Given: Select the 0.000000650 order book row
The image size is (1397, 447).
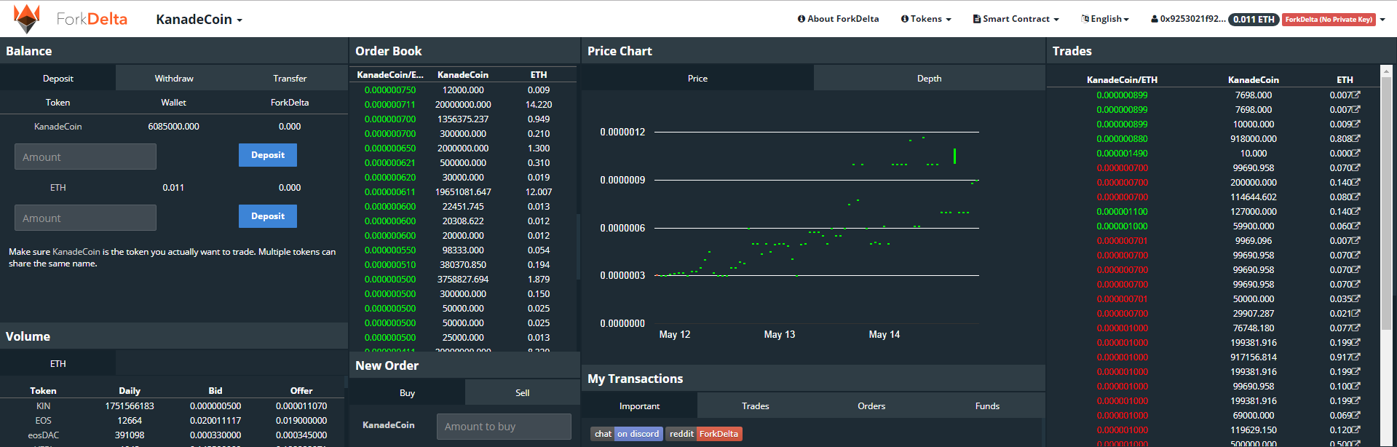Looking at the screenshot, I should [x=463, y=149].
